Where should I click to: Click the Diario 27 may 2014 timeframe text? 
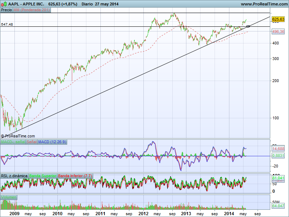pos(100,4)
